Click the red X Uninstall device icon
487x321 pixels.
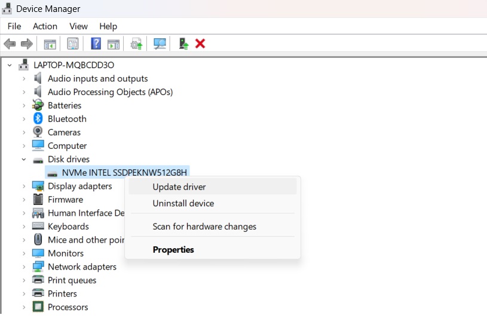pos(200,44)
